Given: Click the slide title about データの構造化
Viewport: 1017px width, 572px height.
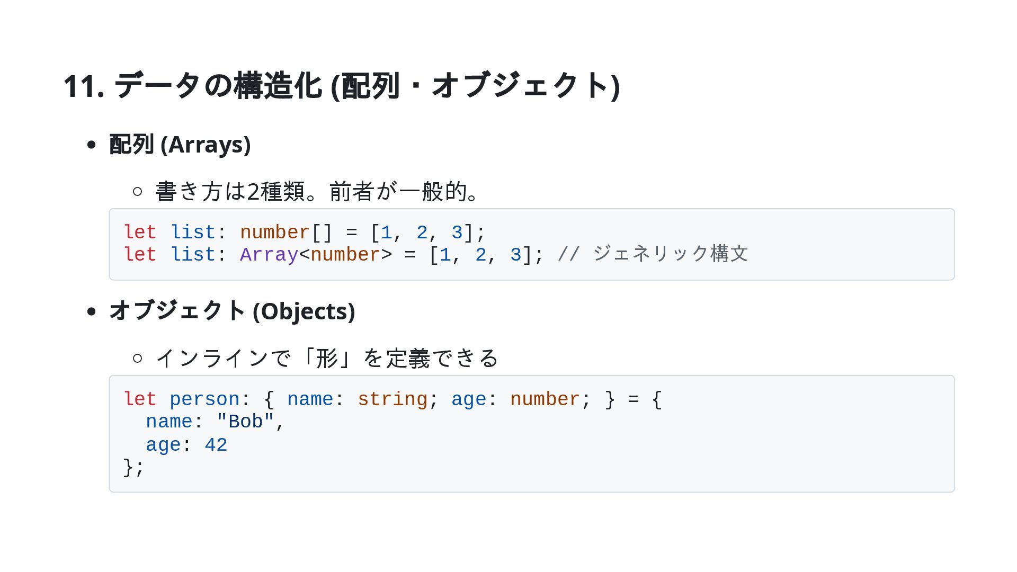Looking at the screenshot, I should tap(341, 85).
